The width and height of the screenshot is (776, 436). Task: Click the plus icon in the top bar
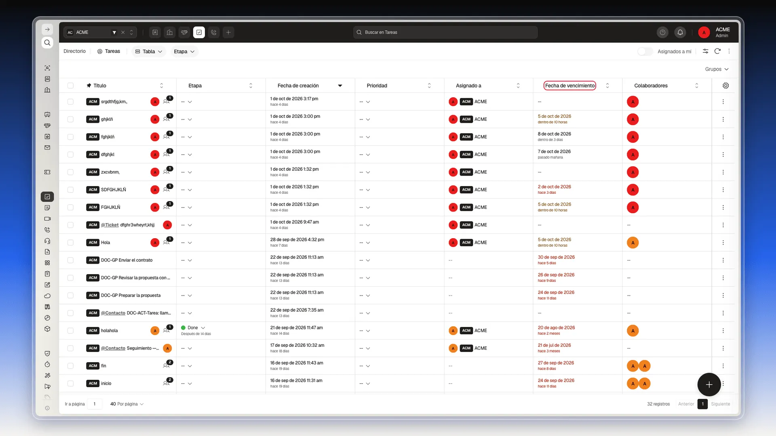228,32
